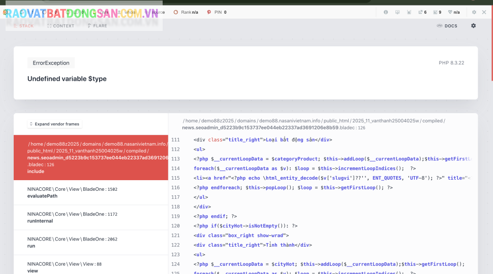Screen dimensions: 493x274
Task: Click the Rank n/a indicator
Action: pyautogui.click(x=186, y=12)
